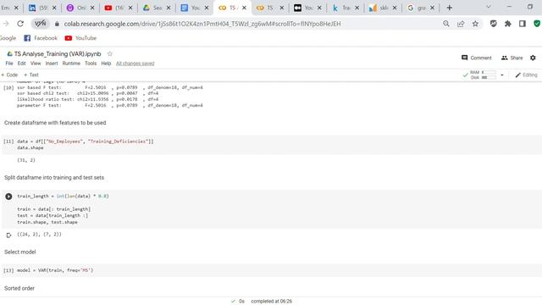Click the cell [13] VAR model code line

tap(55, 270)
